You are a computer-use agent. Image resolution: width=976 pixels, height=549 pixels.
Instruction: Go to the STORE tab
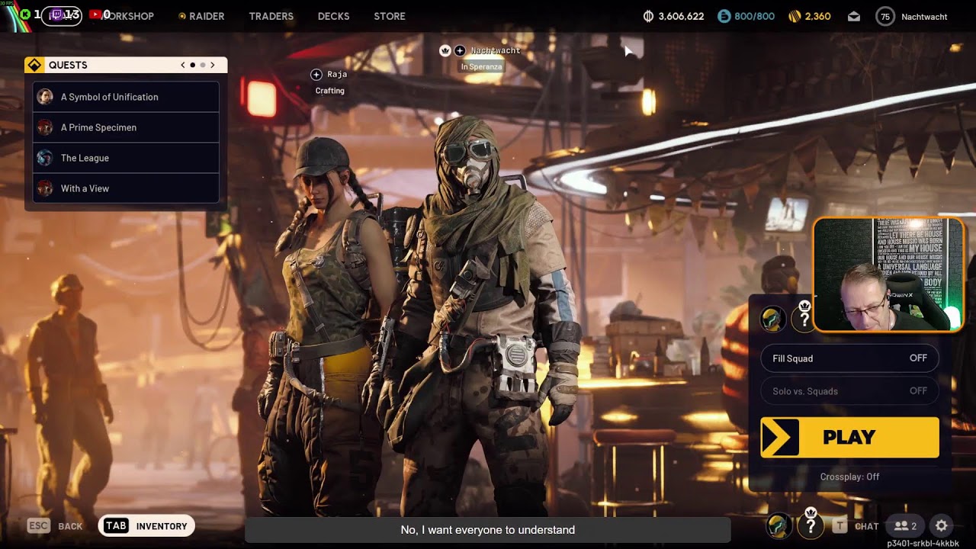pyautogui.click(x=390, y=16)
